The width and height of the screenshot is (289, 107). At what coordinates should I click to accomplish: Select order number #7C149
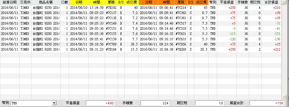[x=111, y=23]
